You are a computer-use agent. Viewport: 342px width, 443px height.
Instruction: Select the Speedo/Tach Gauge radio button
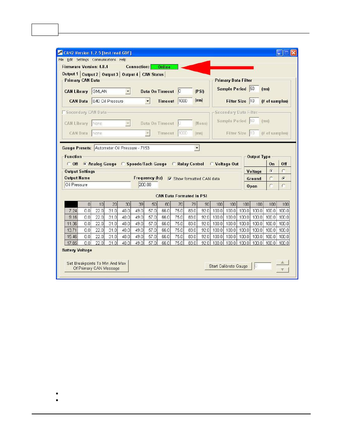coord(123,164)
